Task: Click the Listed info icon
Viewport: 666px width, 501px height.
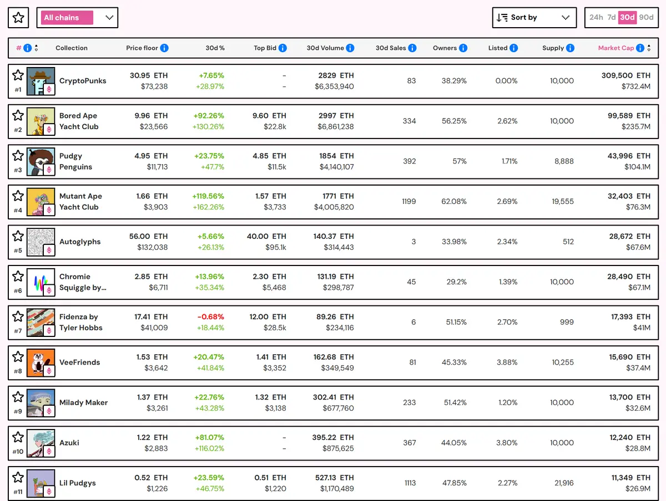Action: pos(514,48)
